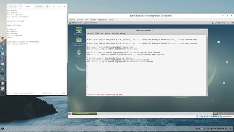Click VirtualBox network status icon
This screenshot has width=234, height=132.
click(x=204, y=117)
